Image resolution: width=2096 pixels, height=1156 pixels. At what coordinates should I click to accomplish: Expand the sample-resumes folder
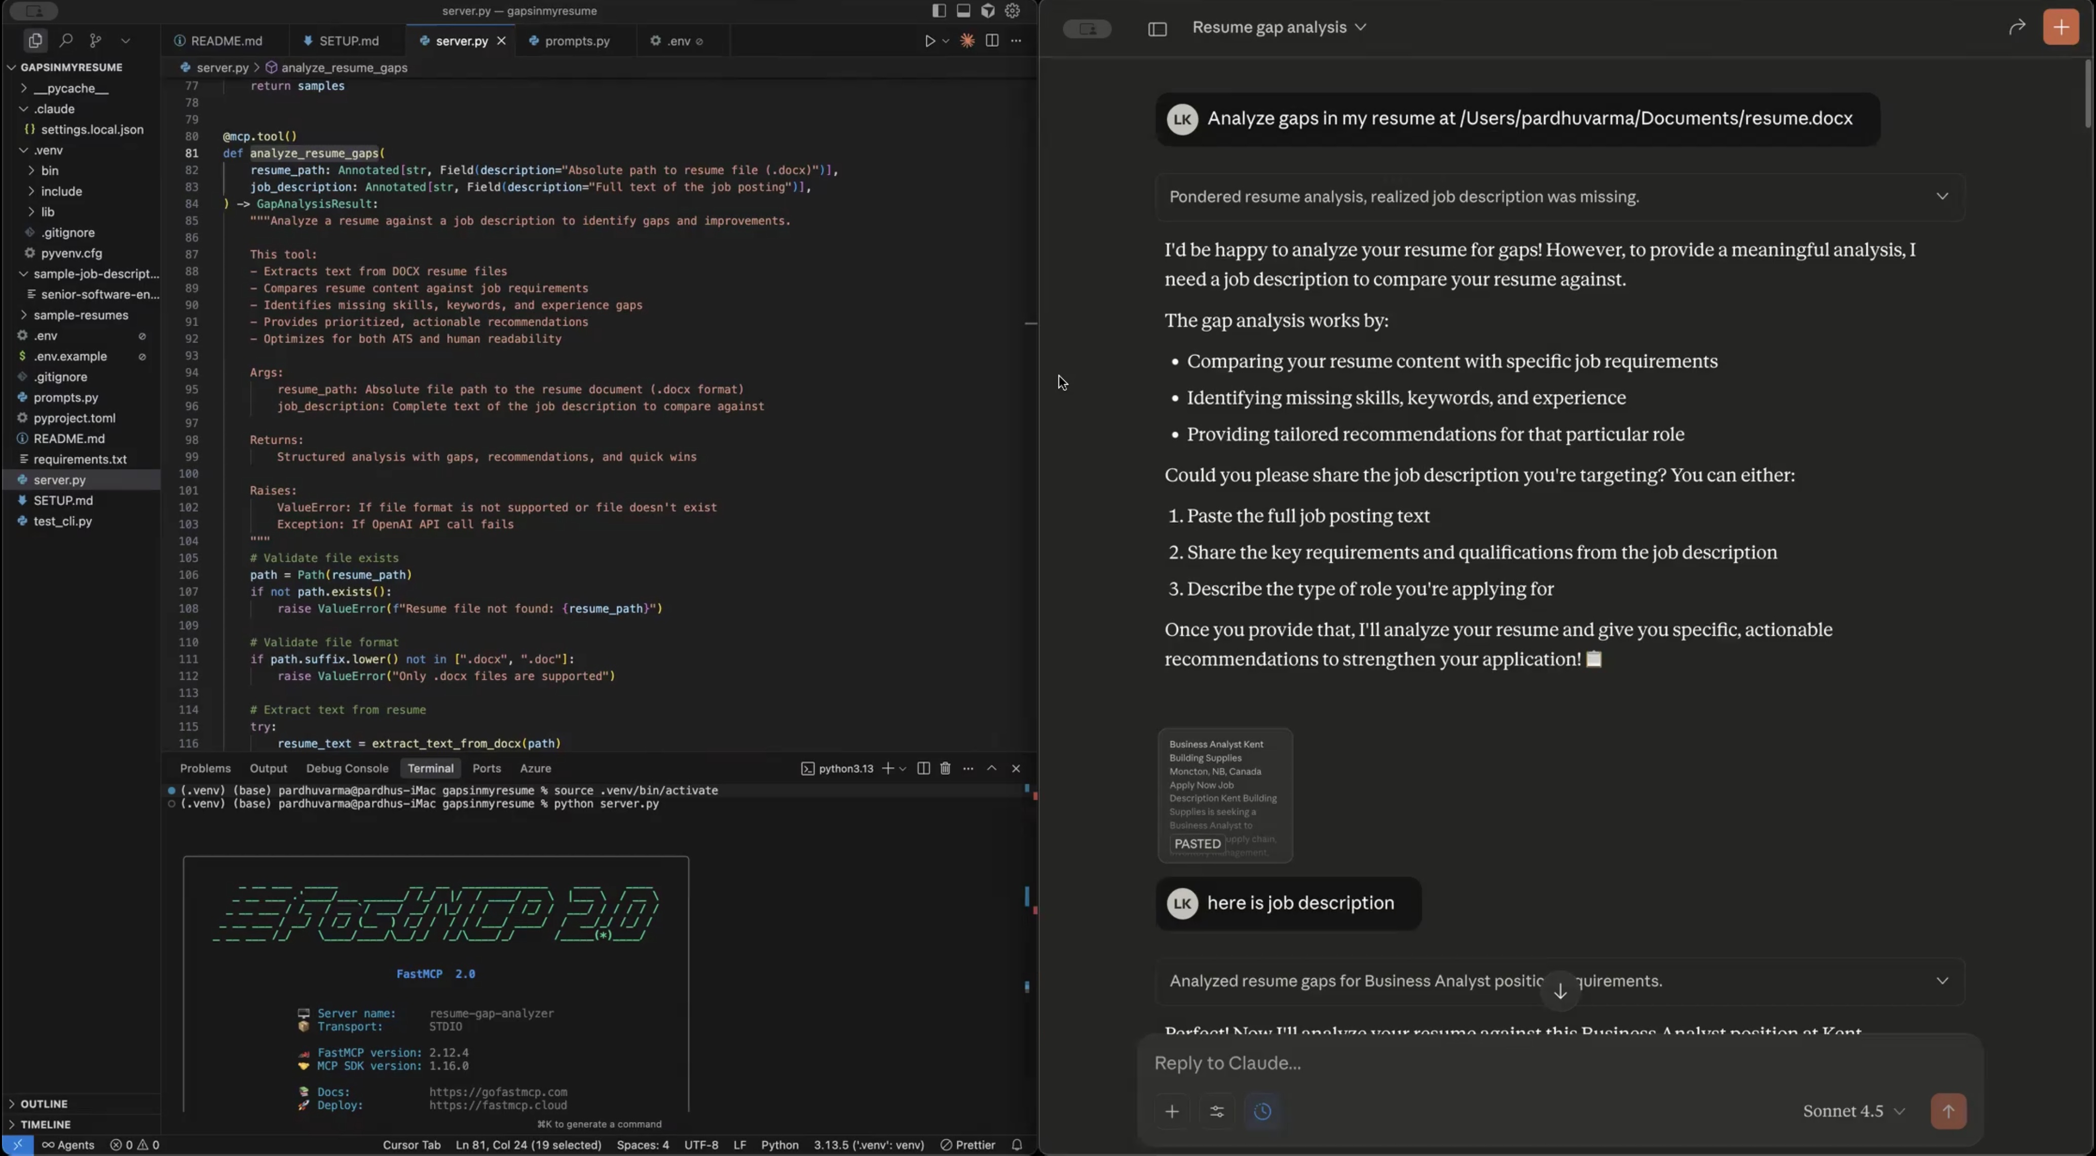[81, 315]
